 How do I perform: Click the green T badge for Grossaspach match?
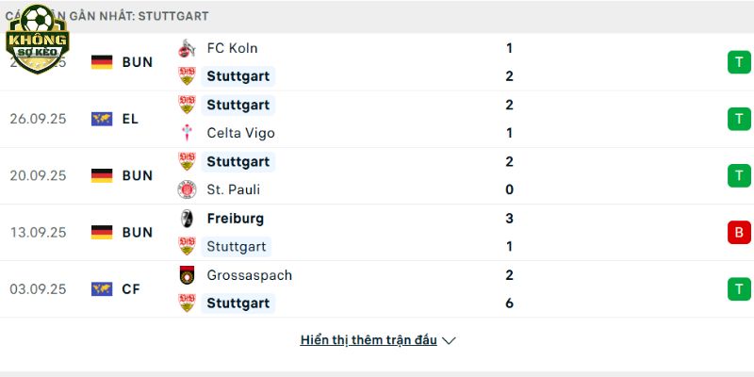point(738,288)
